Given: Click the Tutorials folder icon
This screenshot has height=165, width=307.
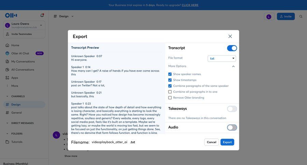Looking at the screenshot, I should [x=7, y=142].
